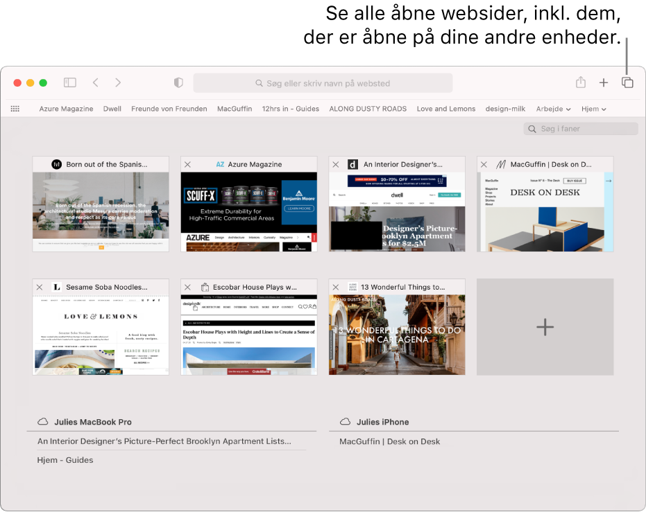Open Freunde von Freunden bookmark

[169, 109]
